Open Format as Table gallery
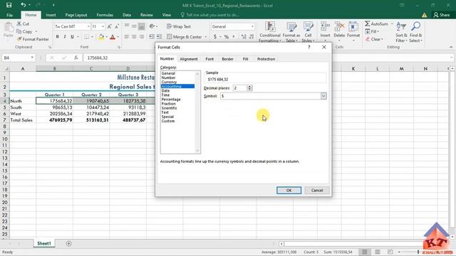The height and width of the screenshot is (256, 456). tap(291, 31)
